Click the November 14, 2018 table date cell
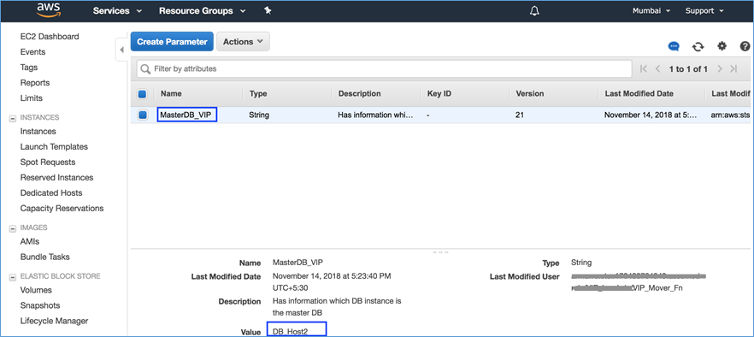The height and width of the screenshot is (337, 754). (651, 115)
